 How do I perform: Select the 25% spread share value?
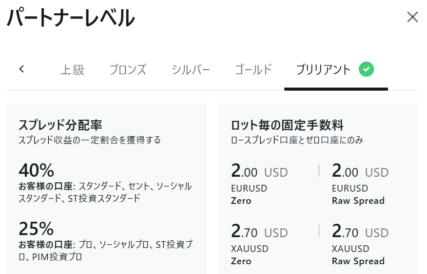click(36, 228)
